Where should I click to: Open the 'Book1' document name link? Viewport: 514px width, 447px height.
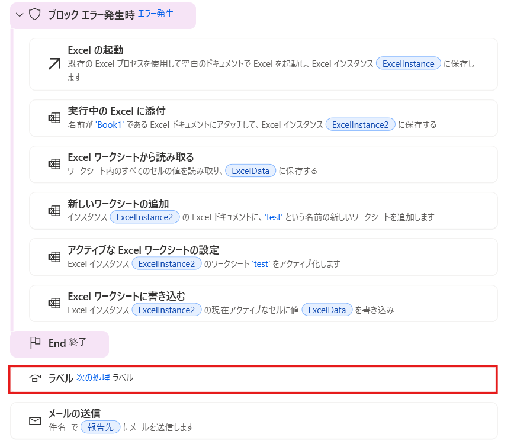click(110, 124)
